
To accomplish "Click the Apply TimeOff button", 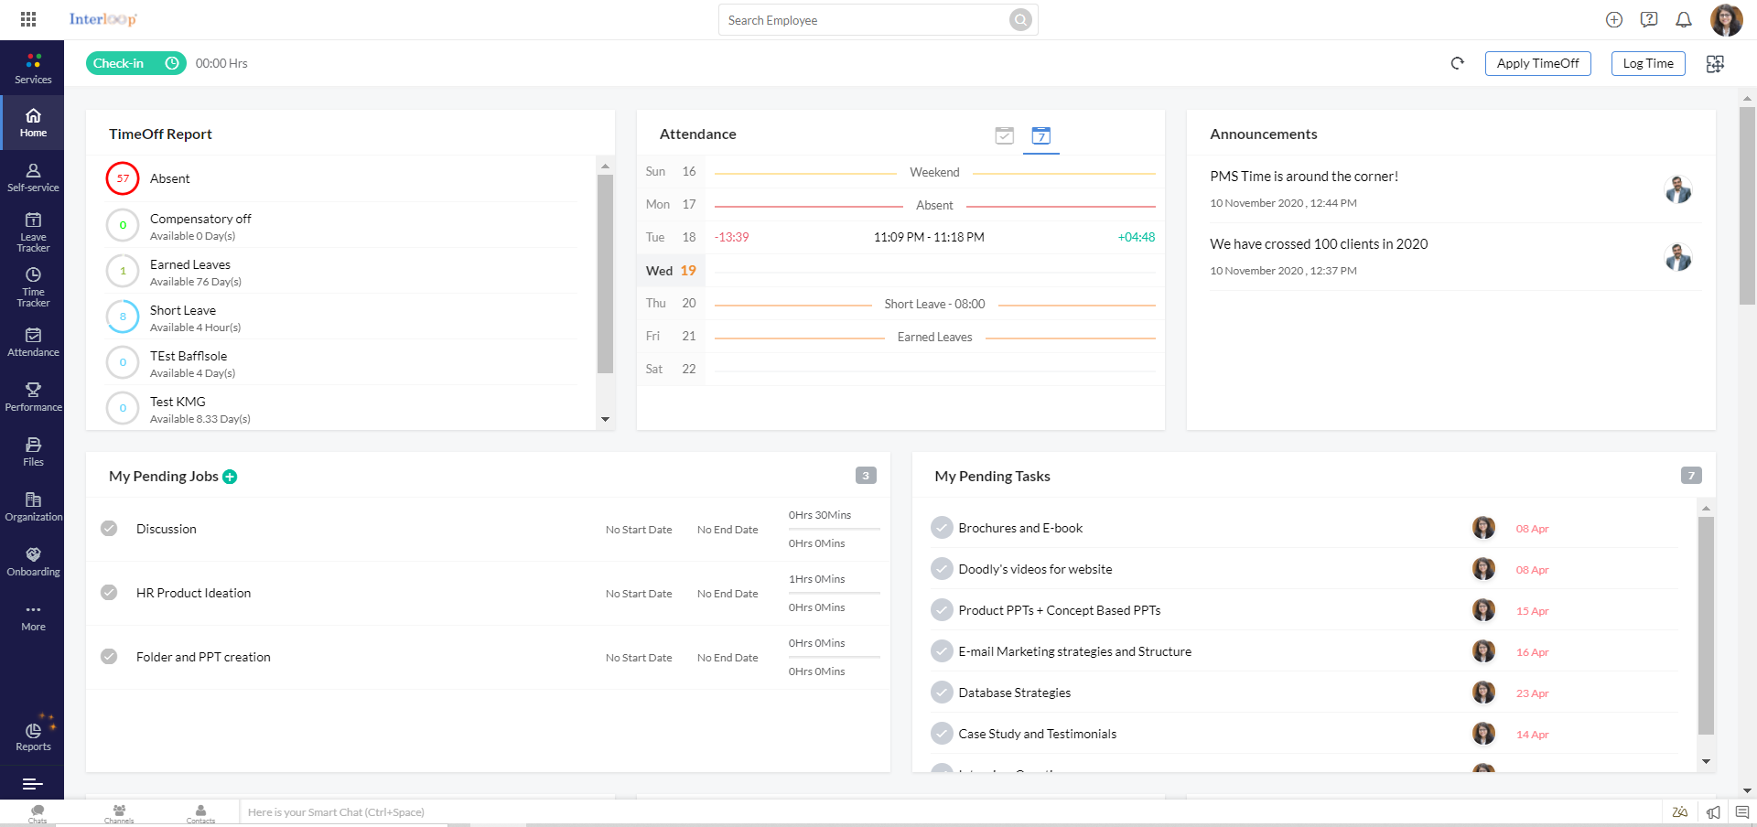I will (x=1537, y=63).
